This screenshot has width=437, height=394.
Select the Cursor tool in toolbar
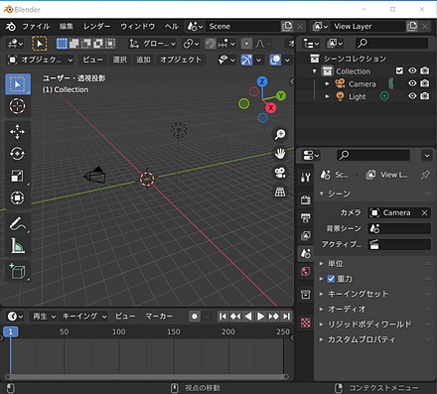tap(17, 106)
